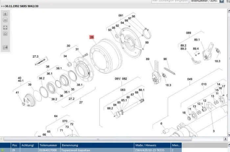
Task: Click the Maße / Hinweis column header
Action: pyautogui.click(x=144, y=145)
